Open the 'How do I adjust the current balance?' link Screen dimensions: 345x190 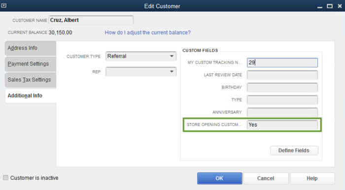[x=148, y=32]
